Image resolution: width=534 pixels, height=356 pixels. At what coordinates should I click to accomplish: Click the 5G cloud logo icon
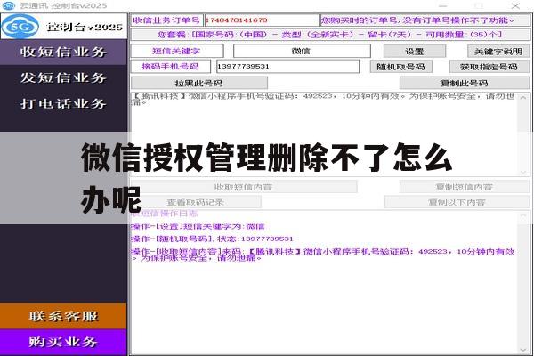point(20,27)
